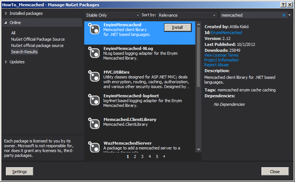Click the WazMemcachedServer package icon
The image size is (295, 182).
point(94,147)
